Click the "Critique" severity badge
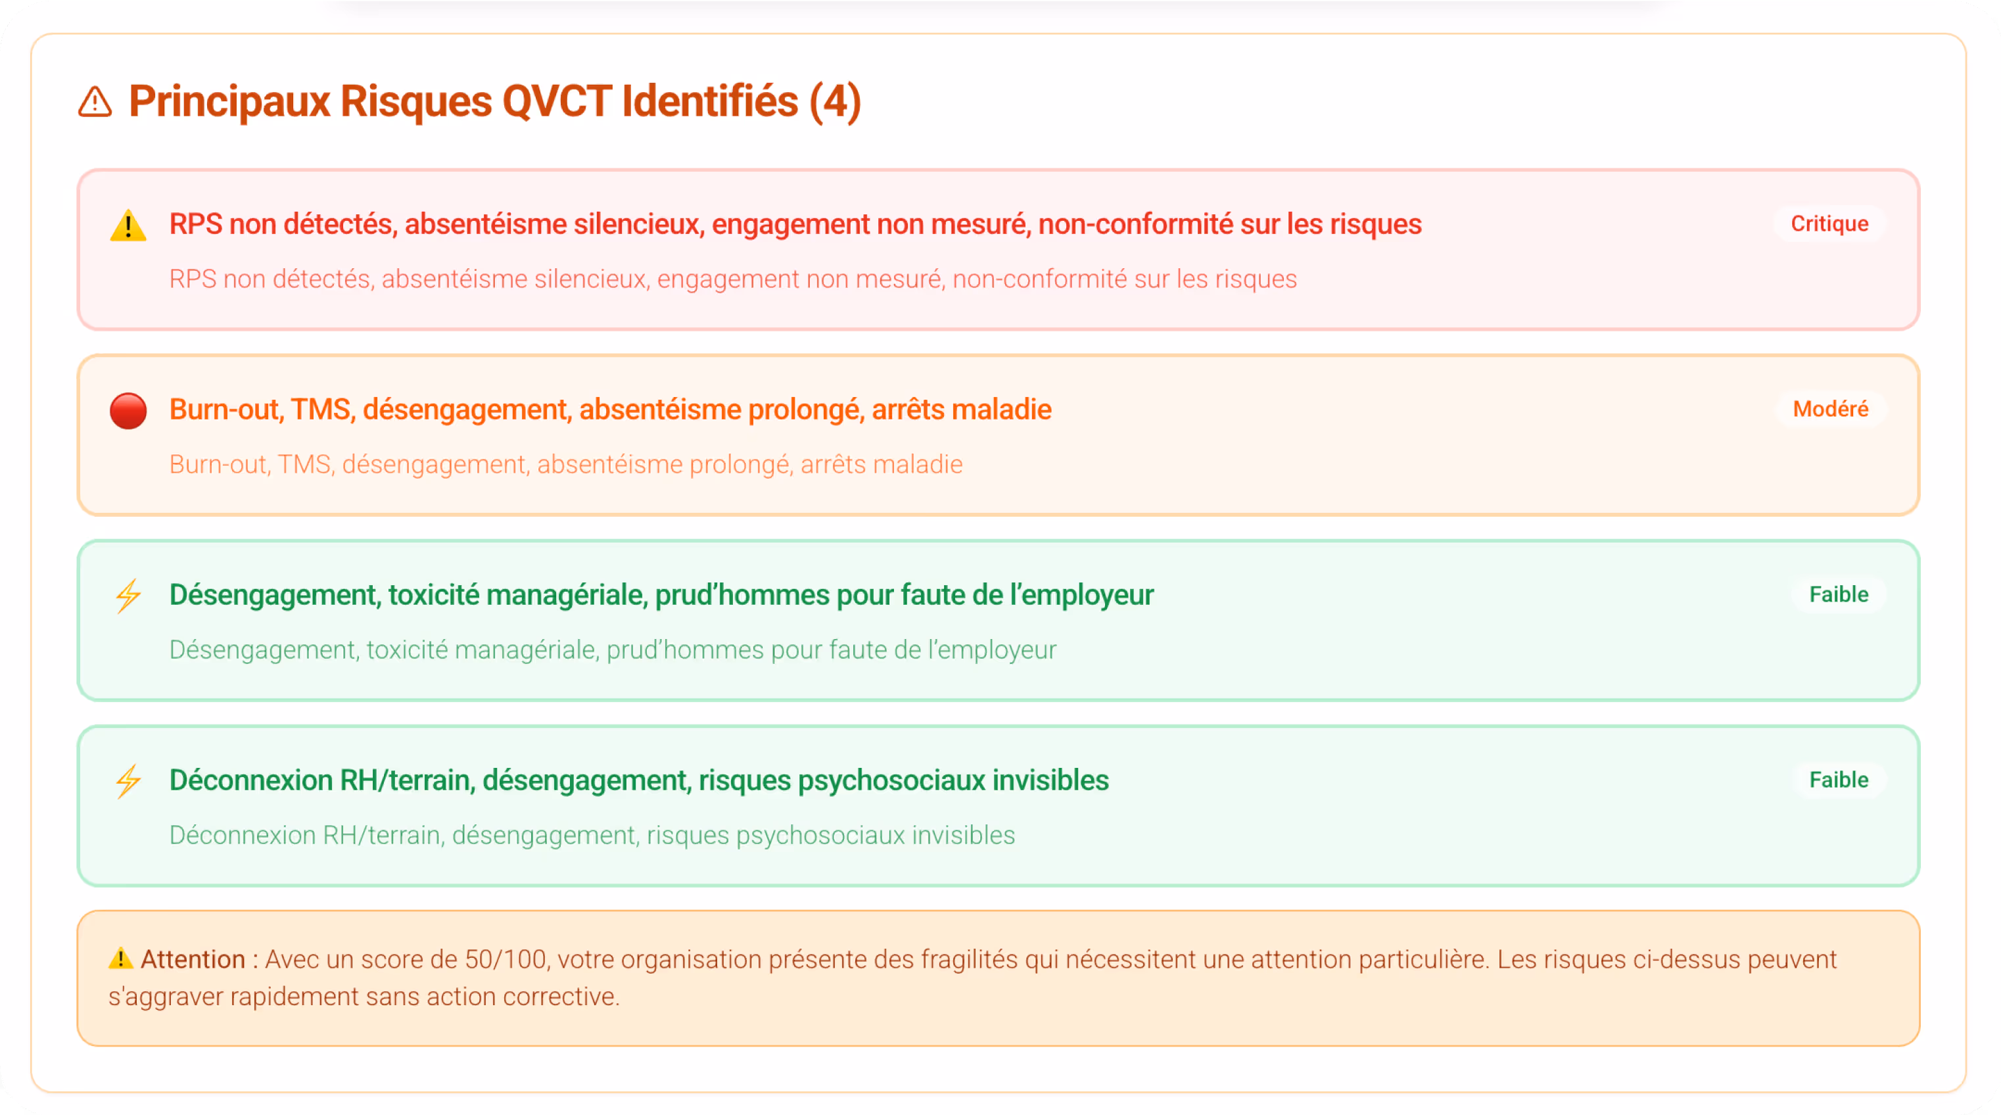The width and height of the screenshot is (2001, 1115). click(x=1829, y=224)
